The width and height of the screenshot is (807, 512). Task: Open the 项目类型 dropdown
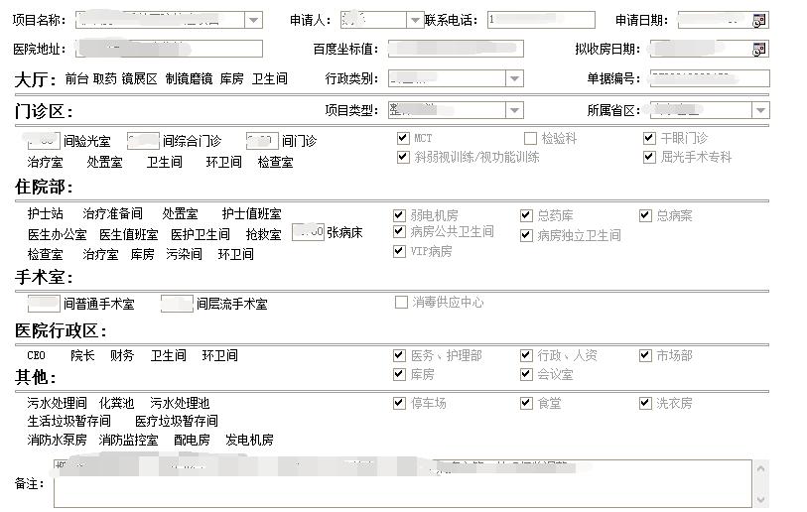pyautogui.click(x=514, y=110)
